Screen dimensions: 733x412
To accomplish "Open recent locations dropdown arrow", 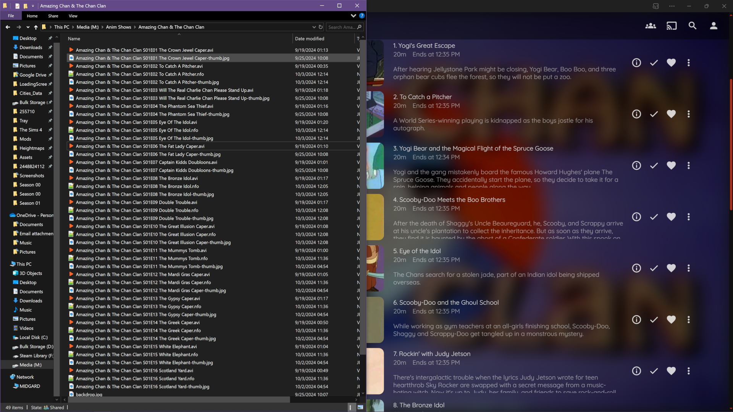I will pos(28,27).
